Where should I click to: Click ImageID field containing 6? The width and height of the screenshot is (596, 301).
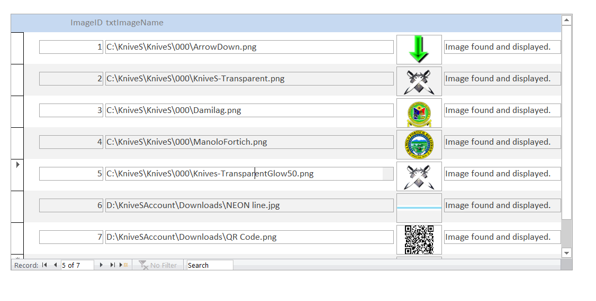click(71, 205)
